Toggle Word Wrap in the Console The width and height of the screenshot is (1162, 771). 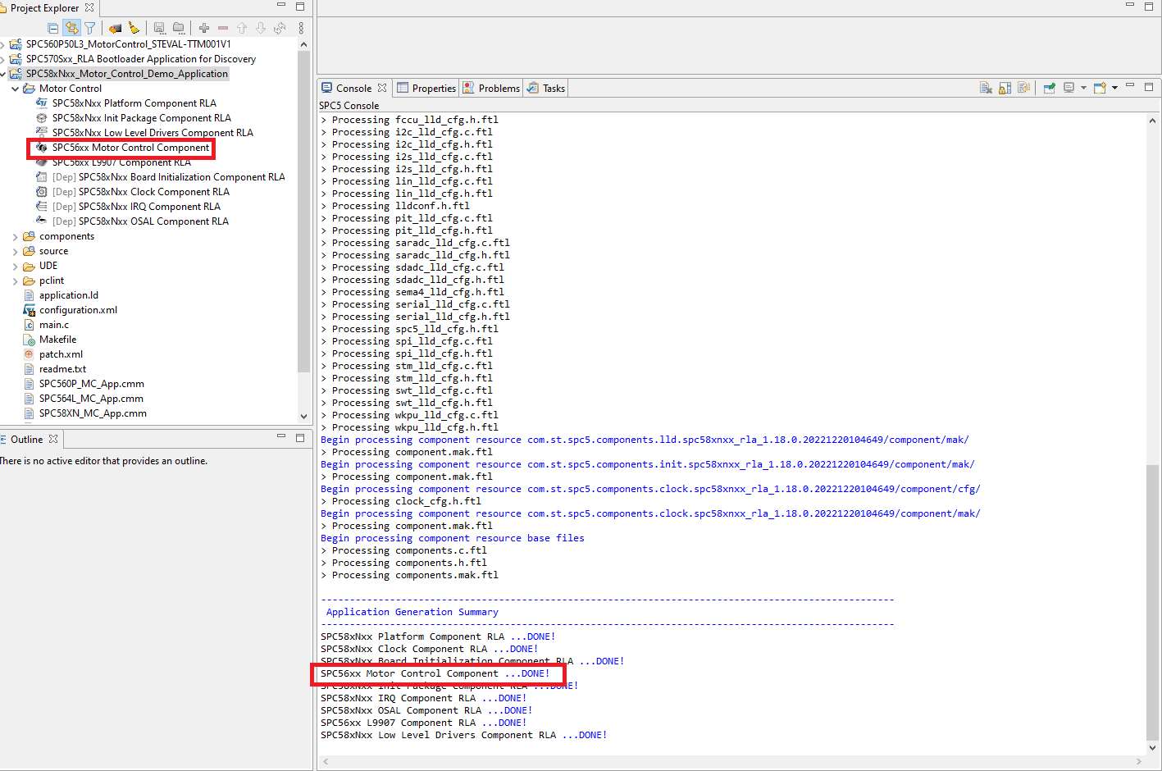[1023, 87]
